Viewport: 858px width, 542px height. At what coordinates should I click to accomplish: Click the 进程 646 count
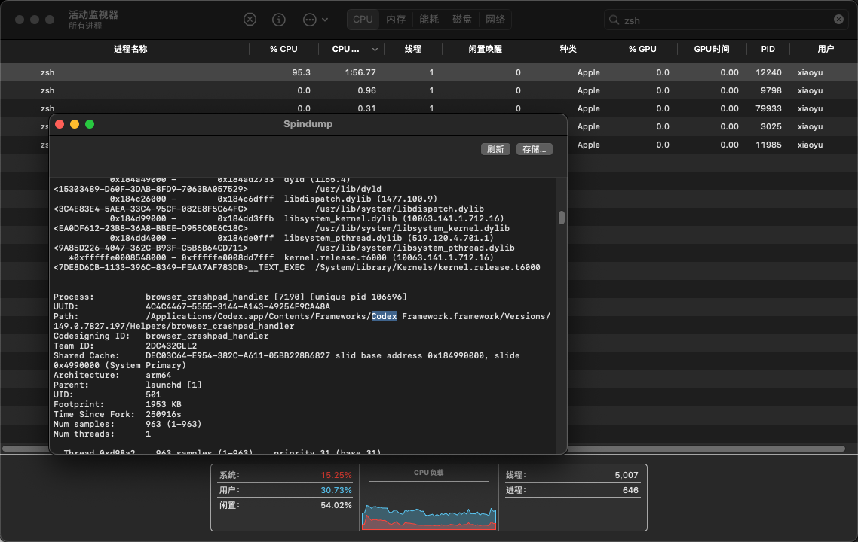coord(571,490)
